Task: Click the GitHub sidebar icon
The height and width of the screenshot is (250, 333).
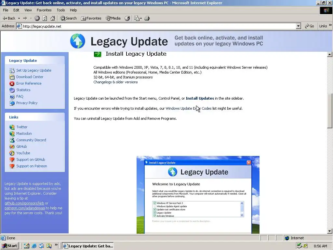Action: click(x=12, y=147)
